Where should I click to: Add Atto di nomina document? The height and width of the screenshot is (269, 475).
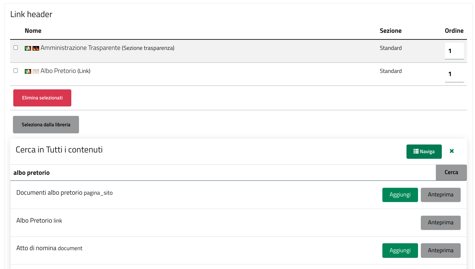400,251
